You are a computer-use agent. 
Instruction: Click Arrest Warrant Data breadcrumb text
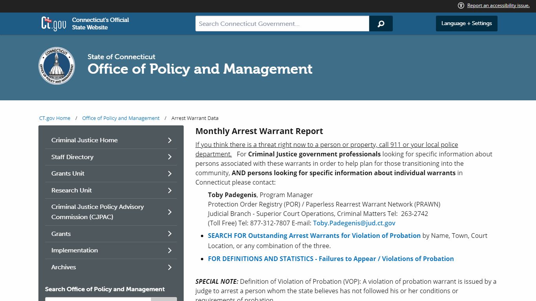[x=195, y=118]
